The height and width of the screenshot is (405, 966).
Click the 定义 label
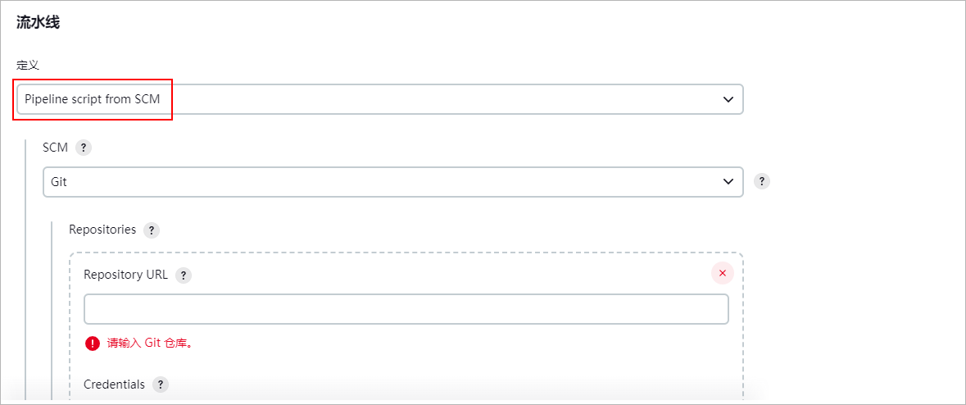(28, 65)
